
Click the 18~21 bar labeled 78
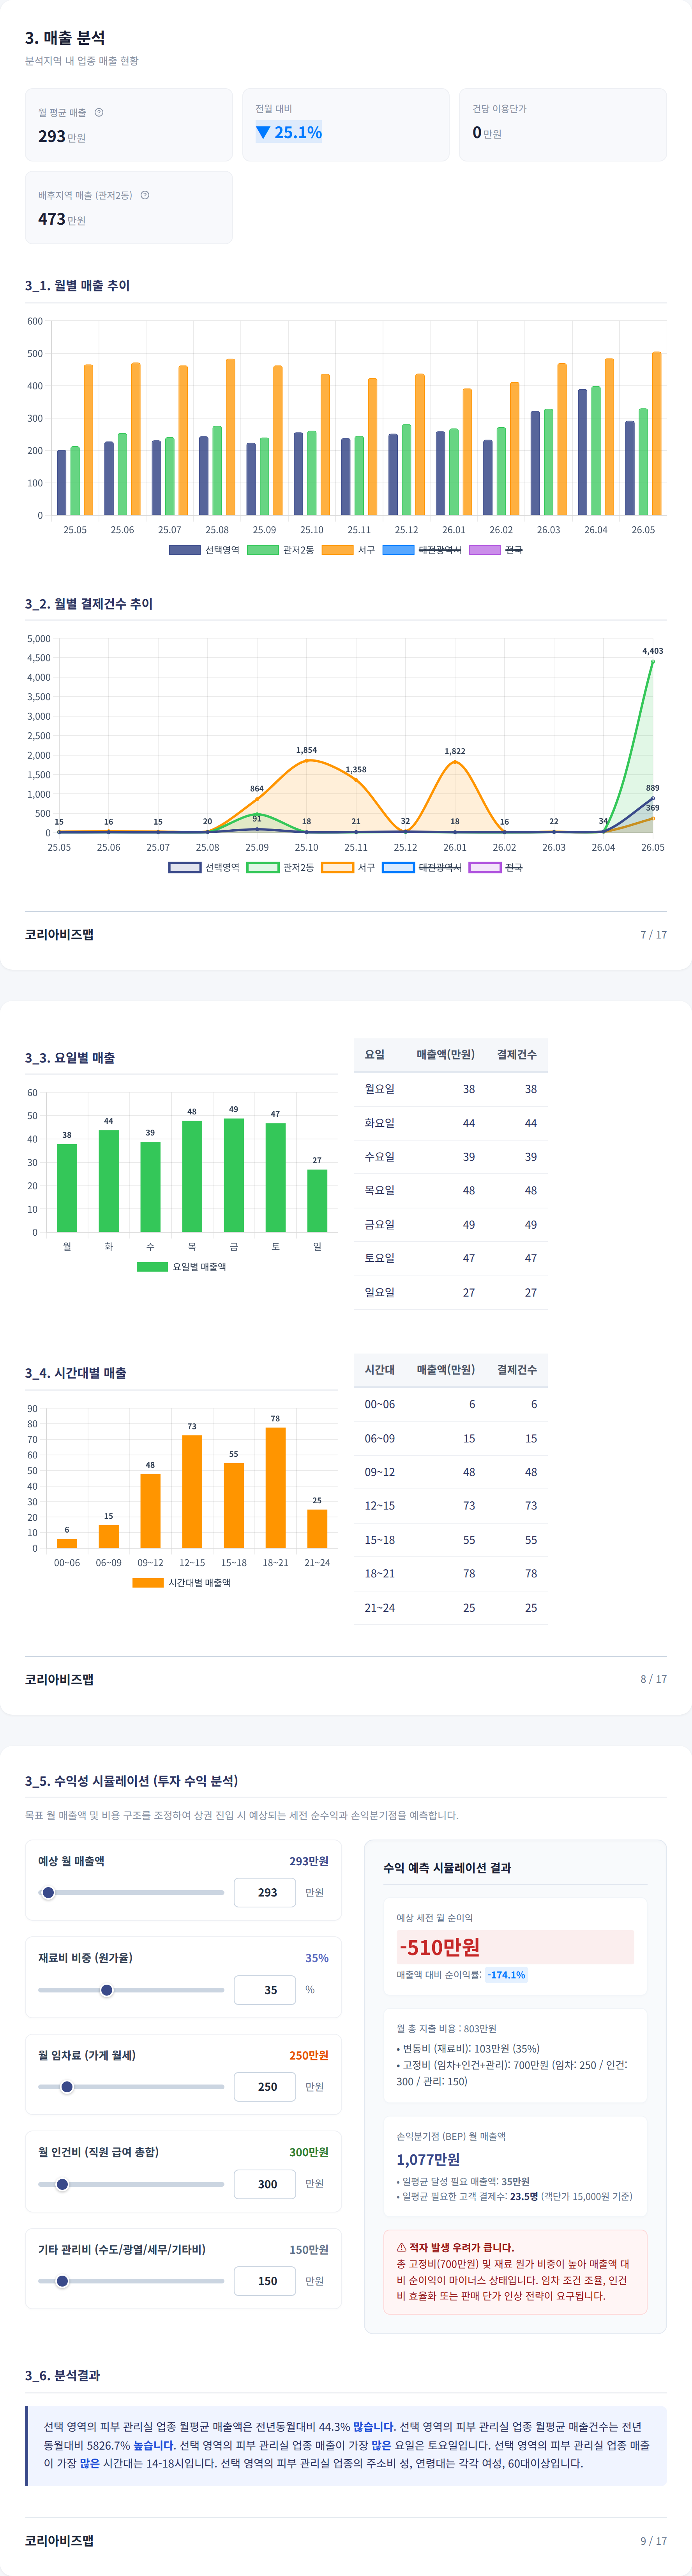click(275, 1488)
